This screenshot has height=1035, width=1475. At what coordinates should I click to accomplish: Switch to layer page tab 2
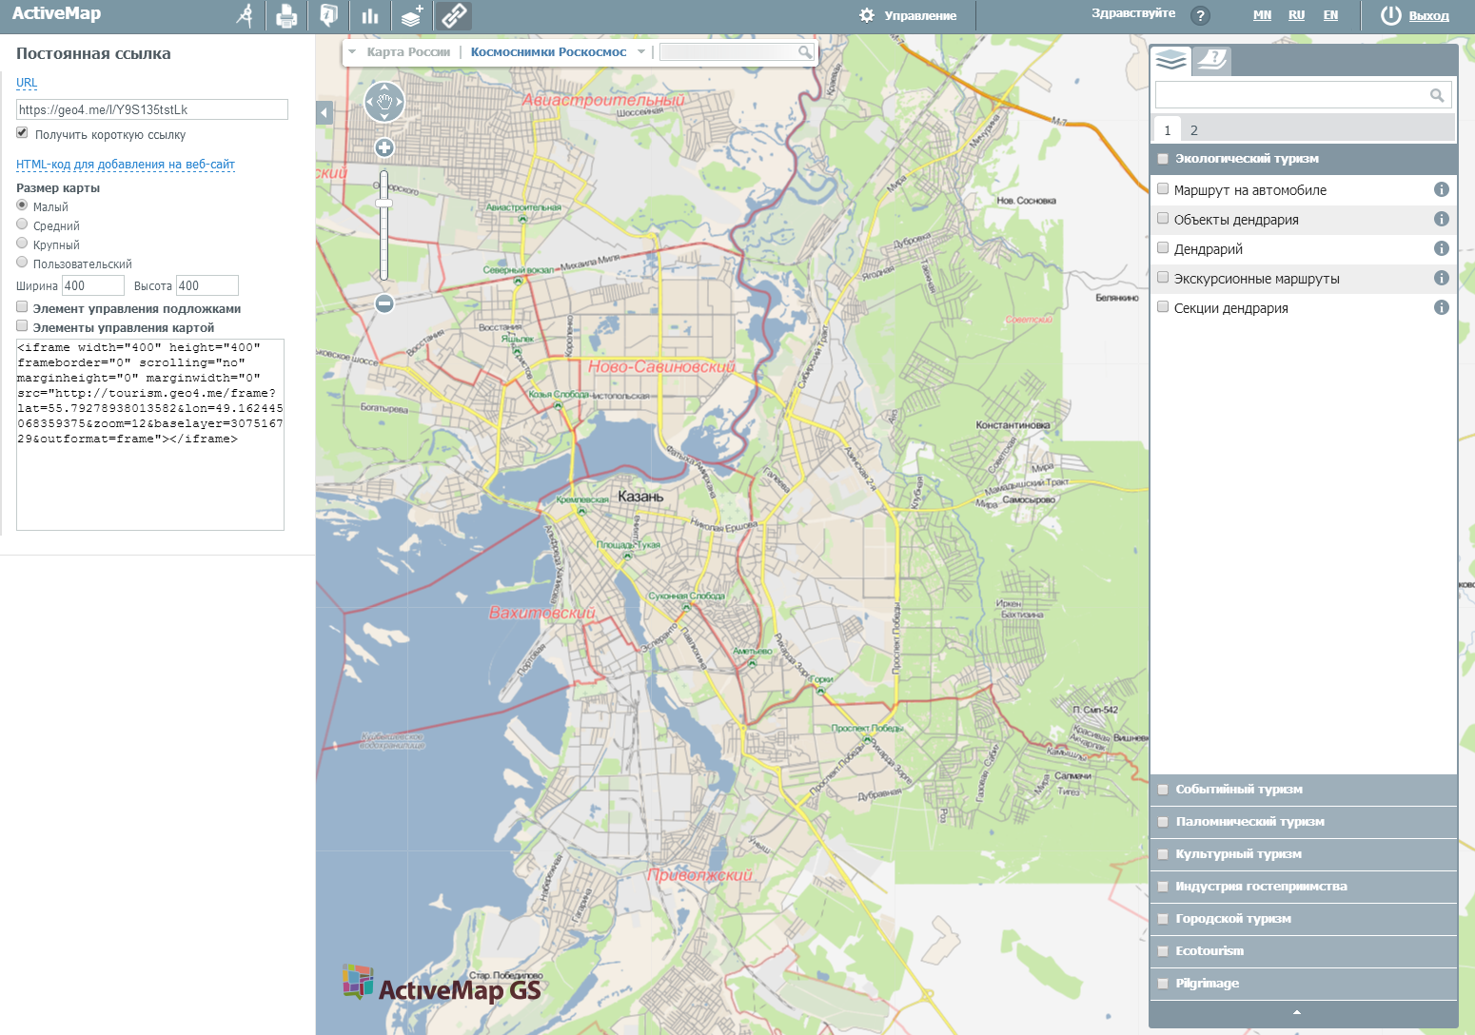[x=1193, y=130]
